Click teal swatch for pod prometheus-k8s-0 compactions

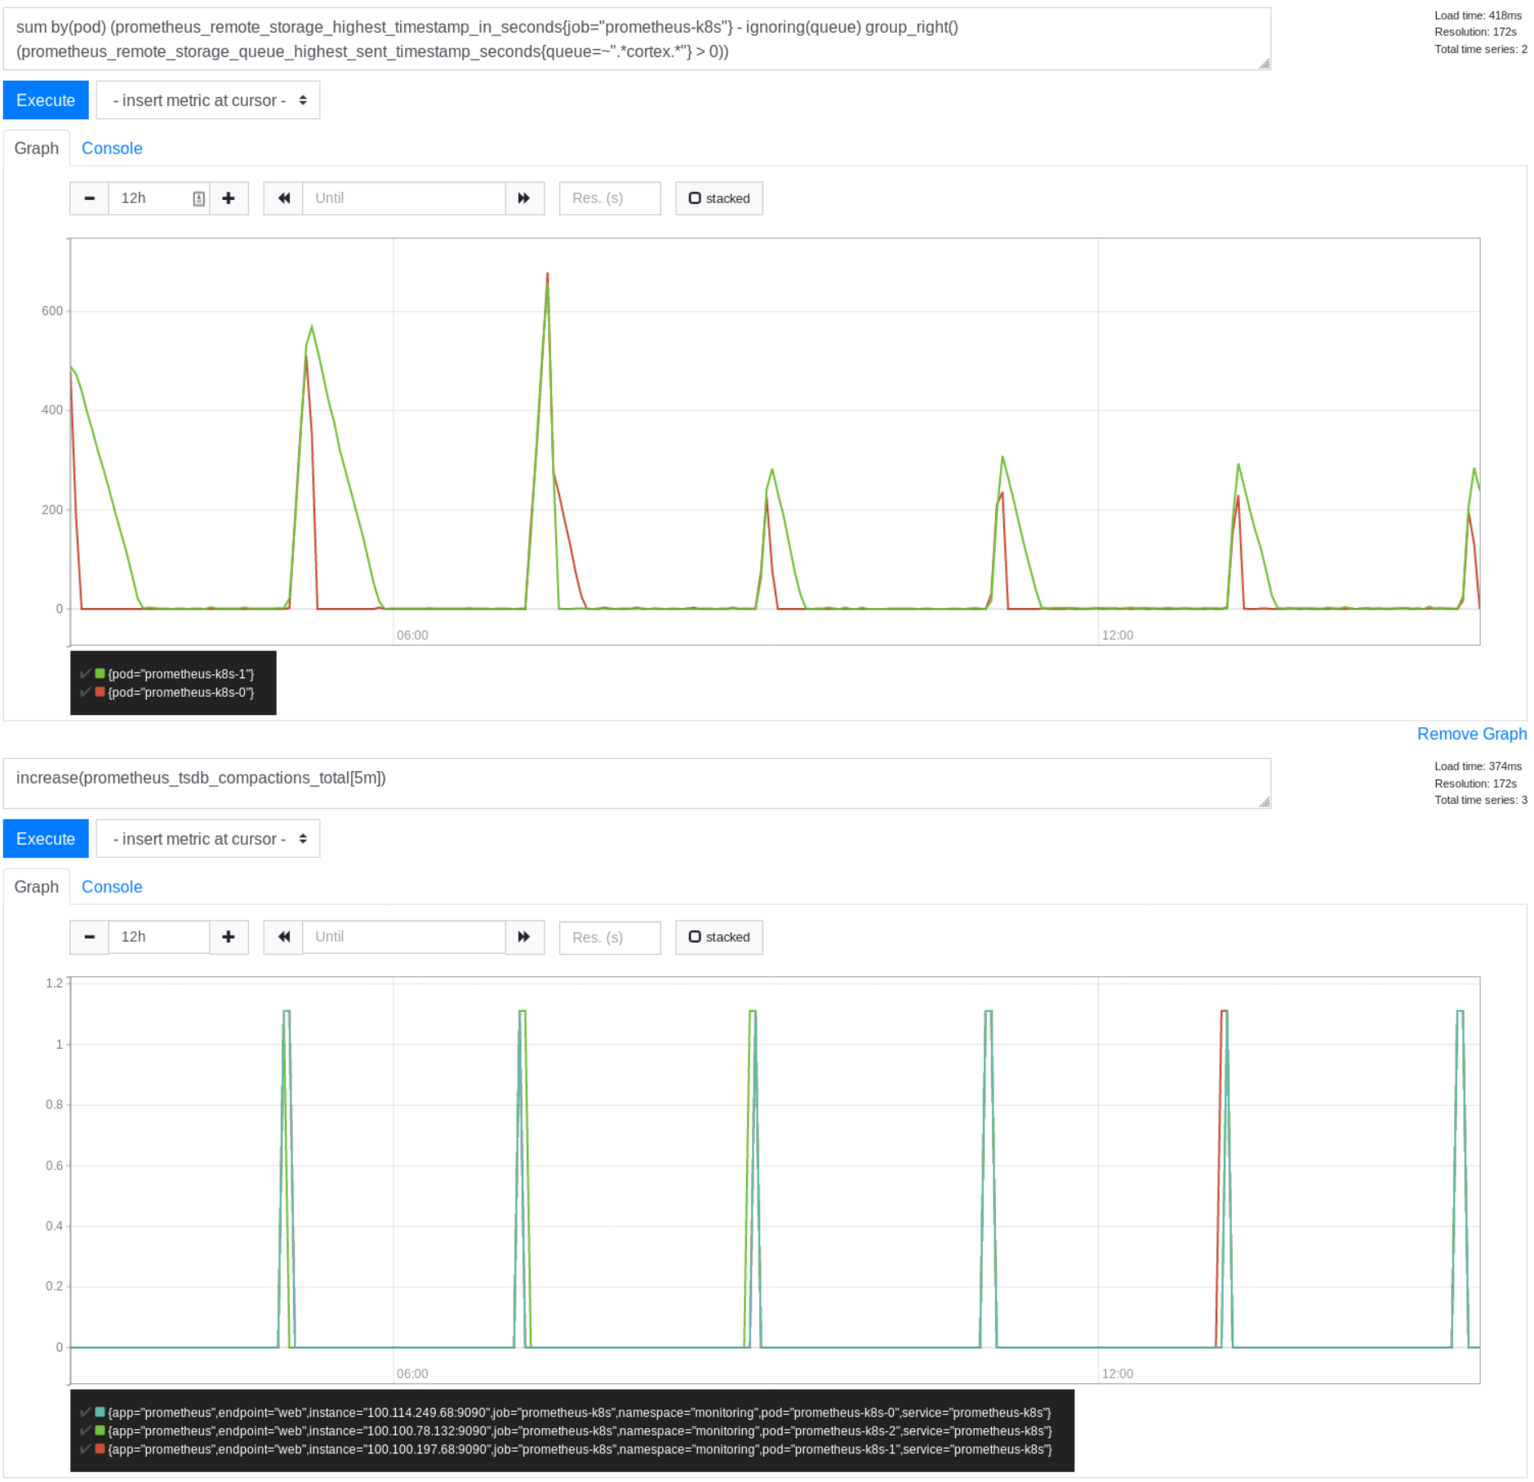(x=100, y=1413)
